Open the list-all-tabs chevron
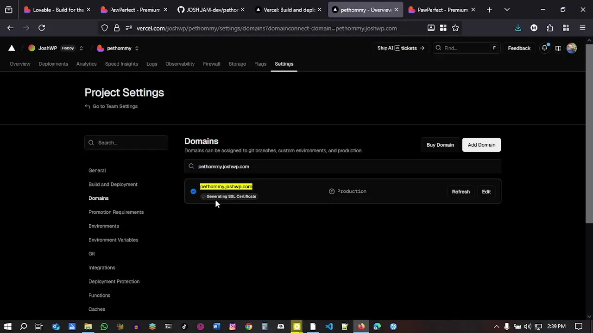593x333 pixels. click(507, 10)
